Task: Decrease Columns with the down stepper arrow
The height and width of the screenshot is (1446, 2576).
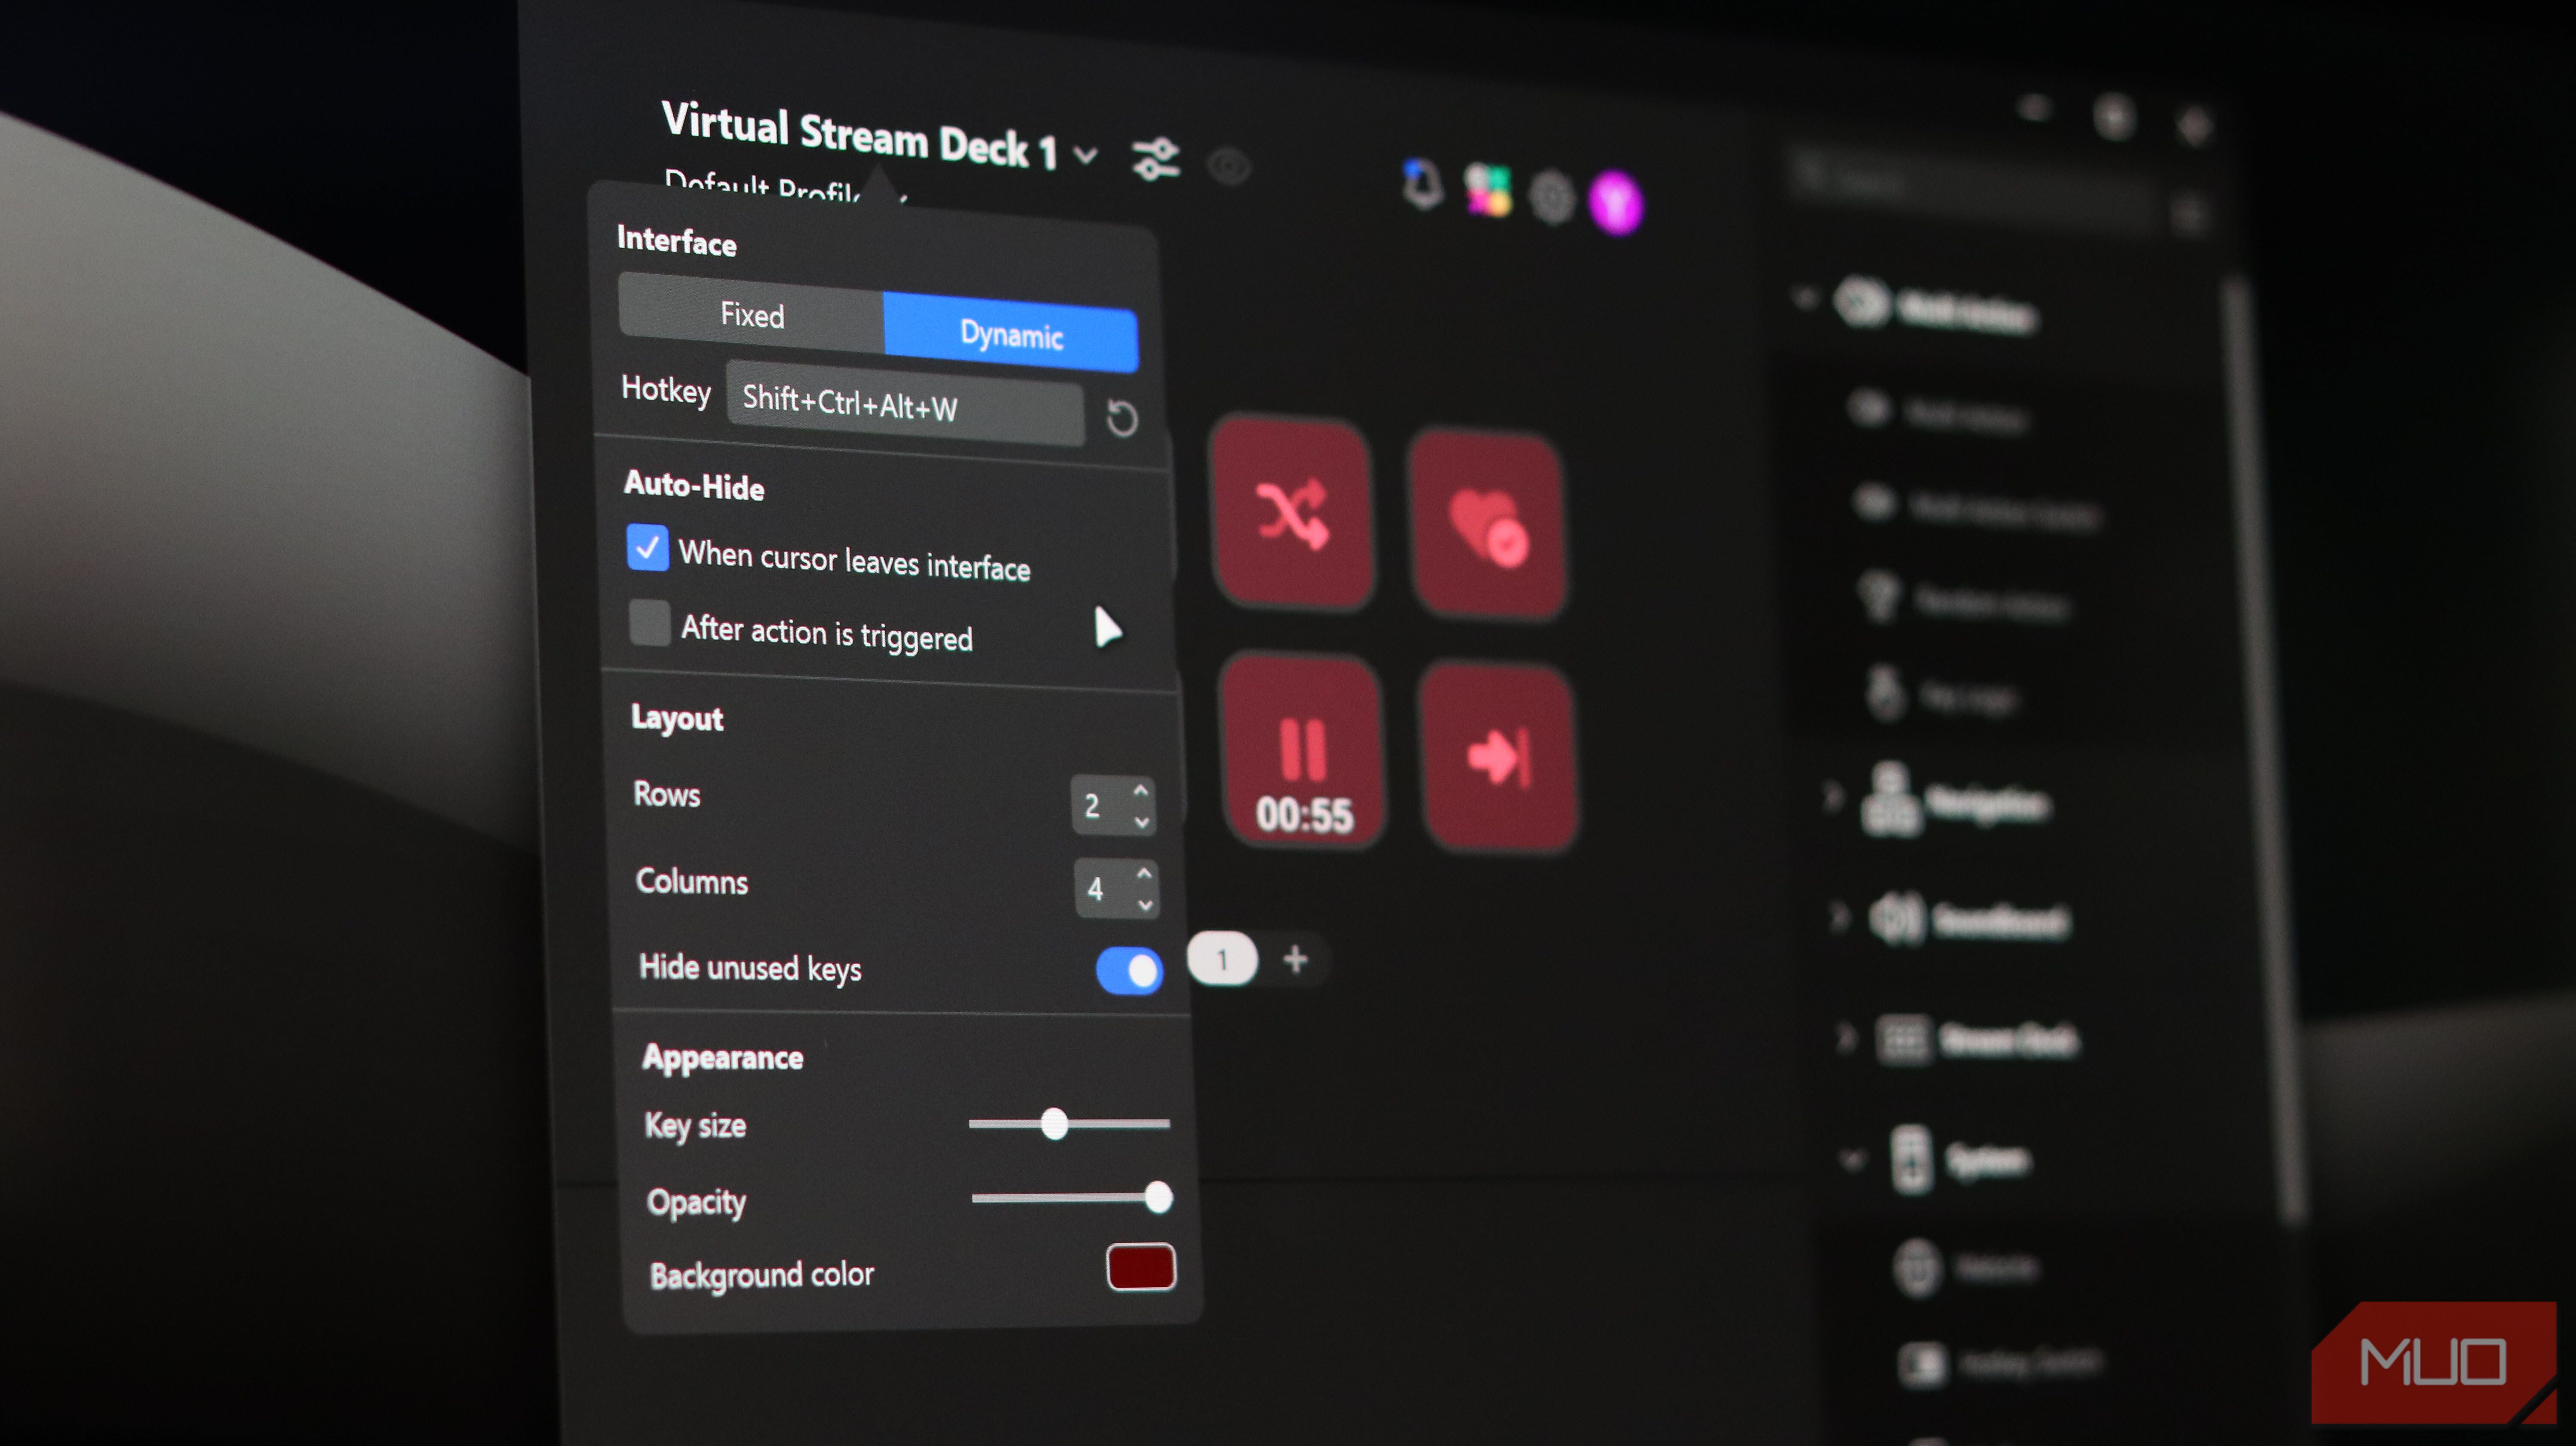Action: point(1145,905)
